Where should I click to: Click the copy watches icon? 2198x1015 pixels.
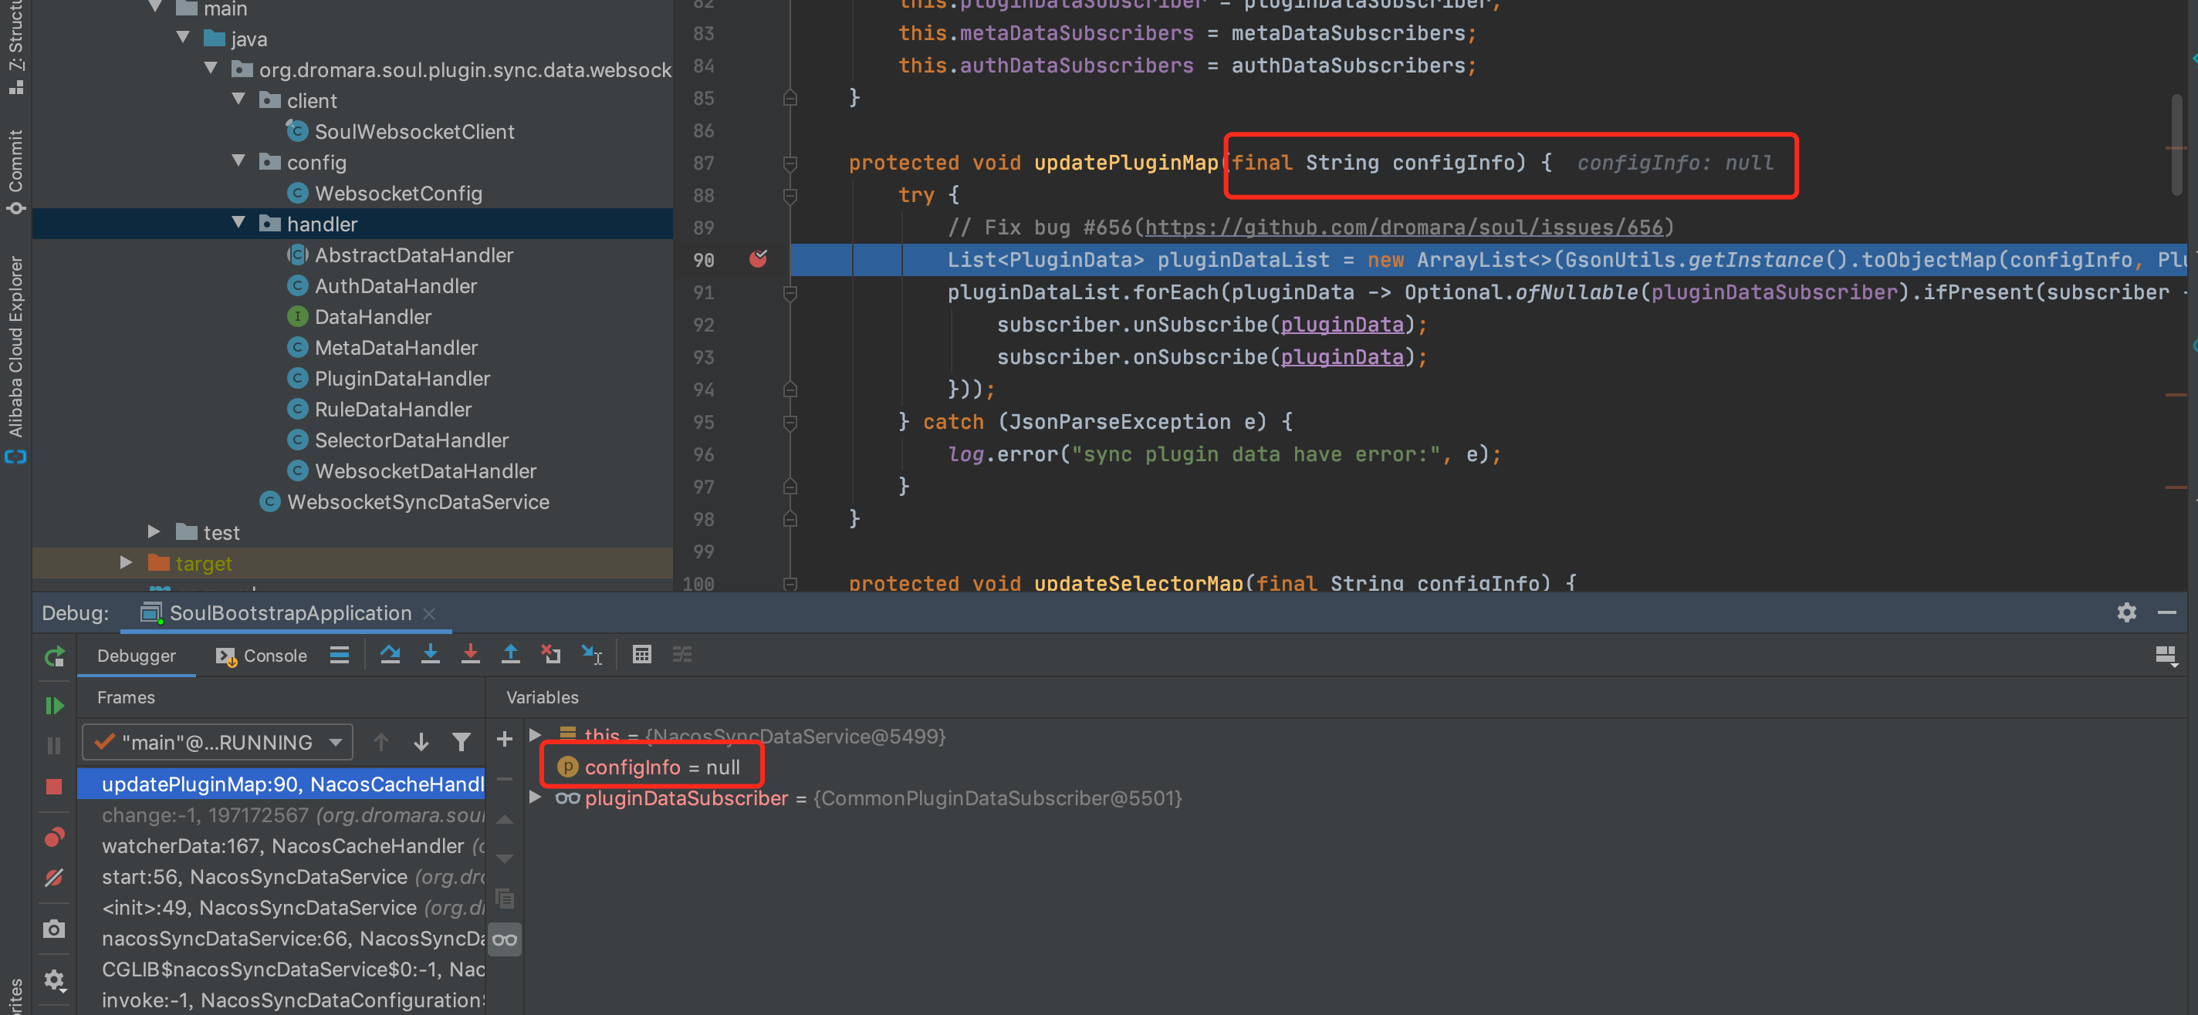(x=504, y=898)
